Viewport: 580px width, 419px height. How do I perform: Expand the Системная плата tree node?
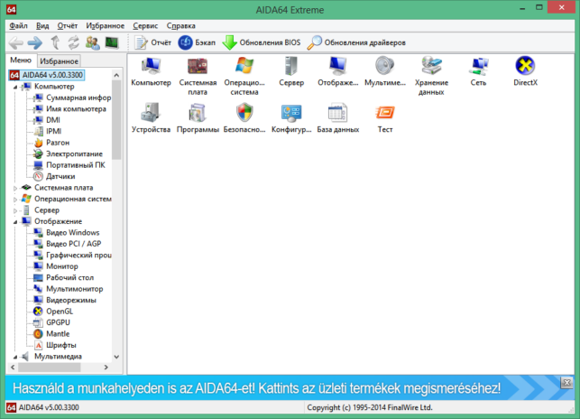(15, 188)
